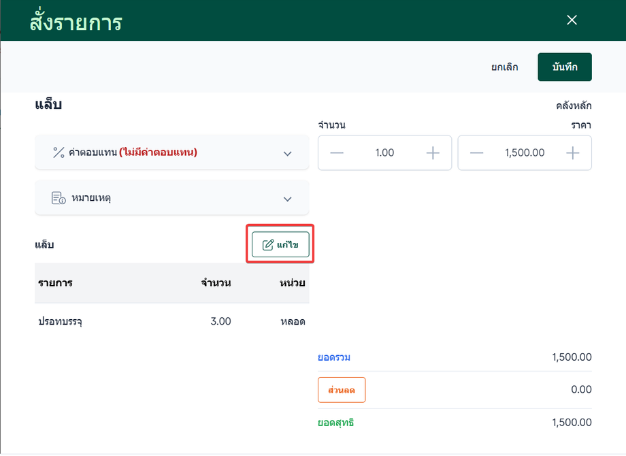Raise ราคา using its plus icon
Screen dimensions: 626x456
point(573,153)
